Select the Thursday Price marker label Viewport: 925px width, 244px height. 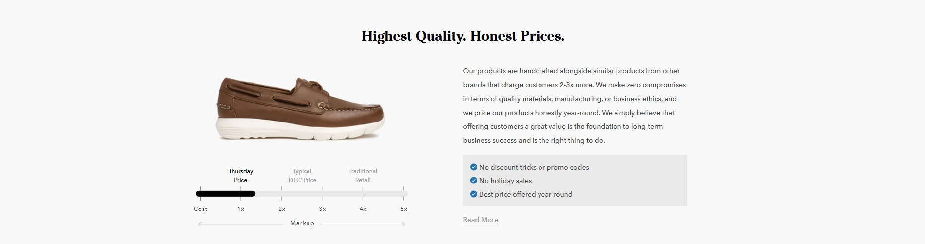[x=241, y=176]
